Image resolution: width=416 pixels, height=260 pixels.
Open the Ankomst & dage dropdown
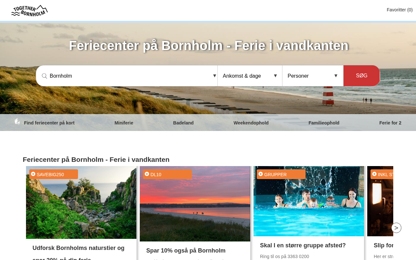point(250,76)
